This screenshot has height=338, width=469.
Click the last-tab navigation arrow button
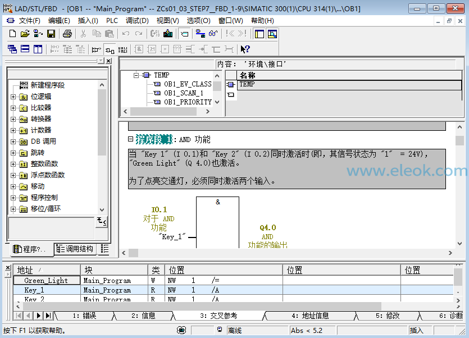(48, 316)
